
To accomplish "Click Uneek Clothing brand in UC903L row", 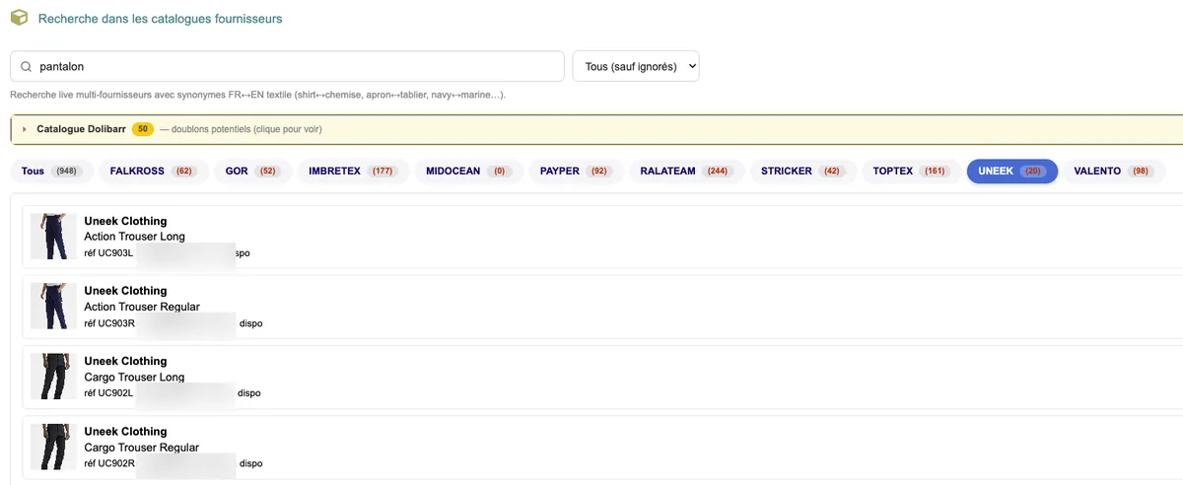I will tap(126, 221).
